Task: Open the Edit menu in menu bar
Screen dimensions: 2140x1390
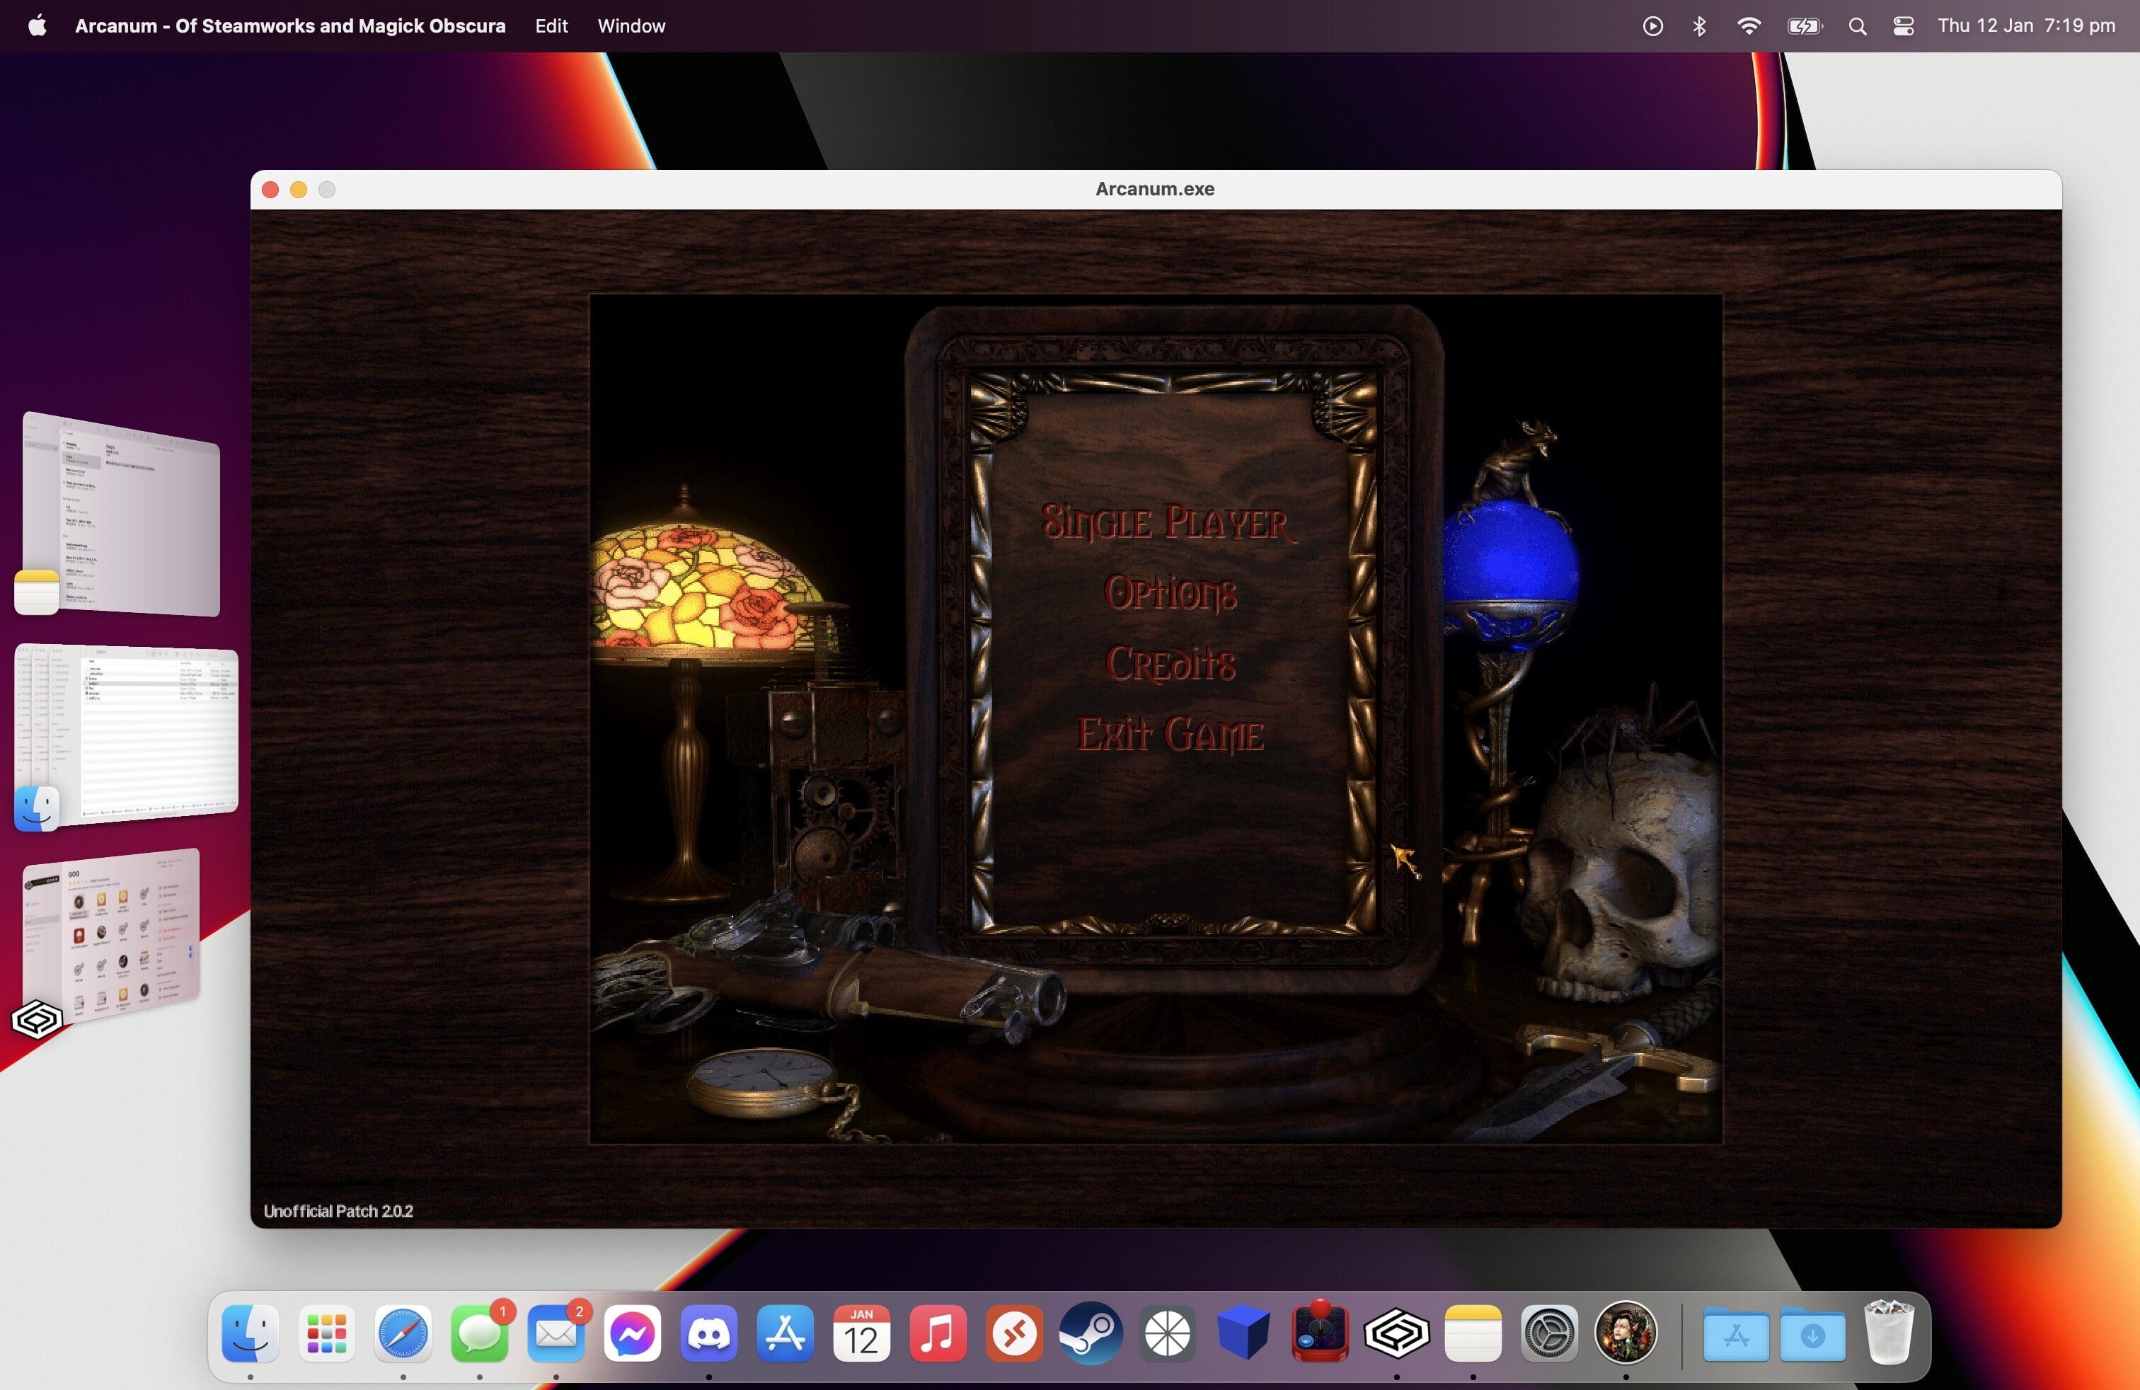Action: click(551, 26)
